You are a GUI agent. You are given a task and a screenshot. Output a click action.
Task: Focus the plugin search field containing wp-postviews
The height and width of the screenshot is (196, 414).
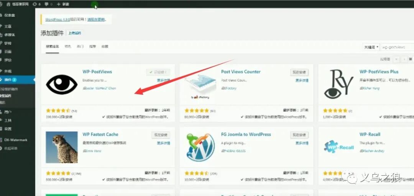point(398,47)
